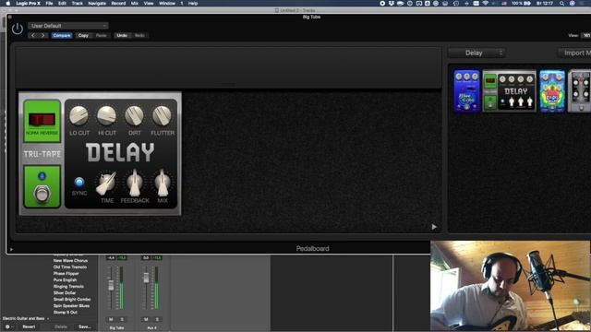This screenshot has width=591, height=332.
Task: Select Spin Speaker Blues patch
Action: click(x=72, y=305)
